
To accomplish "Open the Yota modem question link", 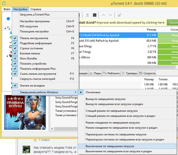I will click(55, 150).
